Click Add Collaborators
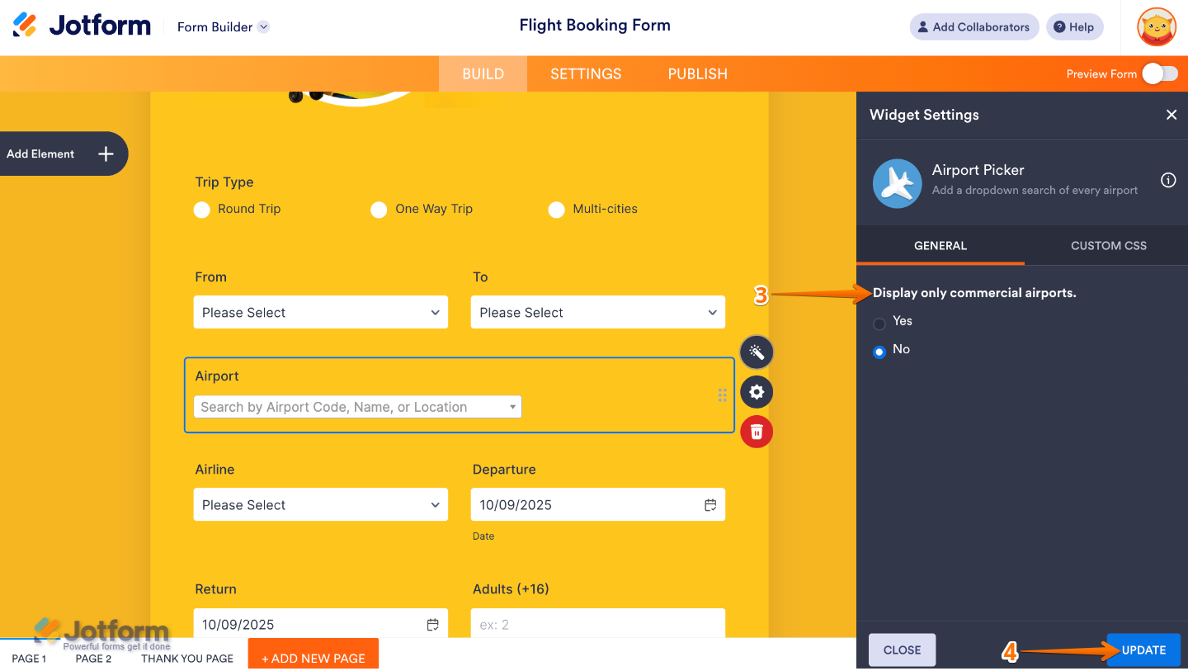This screenshot has height=671, width=1188. click(973, 26)
